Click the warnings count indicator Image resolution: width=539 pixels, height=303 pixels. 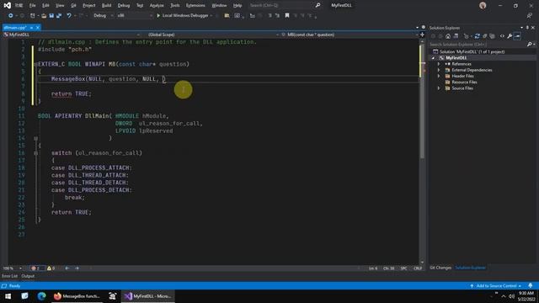tap(51, 268)
